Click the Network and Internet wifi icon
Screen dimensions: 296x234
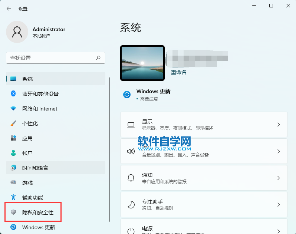click(x=13, y=109)
